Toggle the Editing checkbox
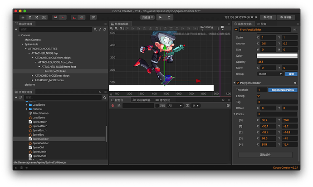Image resolution: width=313 pixels, height=187 pixels. [x=259, y=96]
